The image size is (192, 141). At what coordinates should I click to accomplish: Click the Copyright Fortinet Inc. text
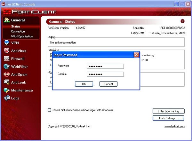69,126
